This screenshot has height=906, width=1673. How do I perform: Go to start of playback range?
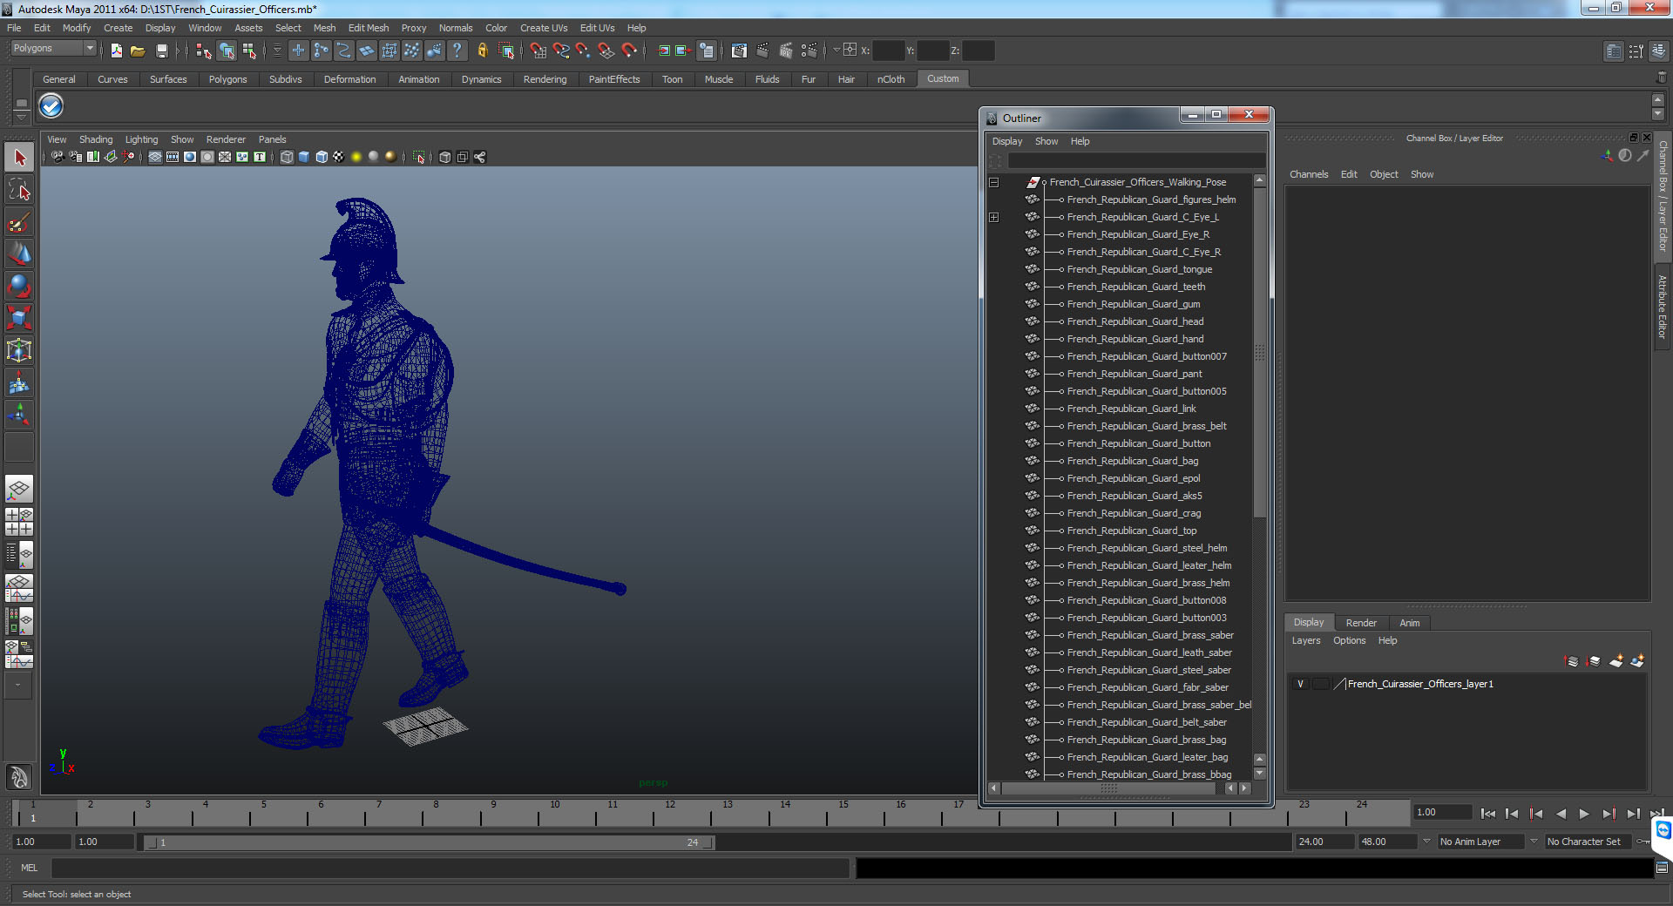[1488, 814]
